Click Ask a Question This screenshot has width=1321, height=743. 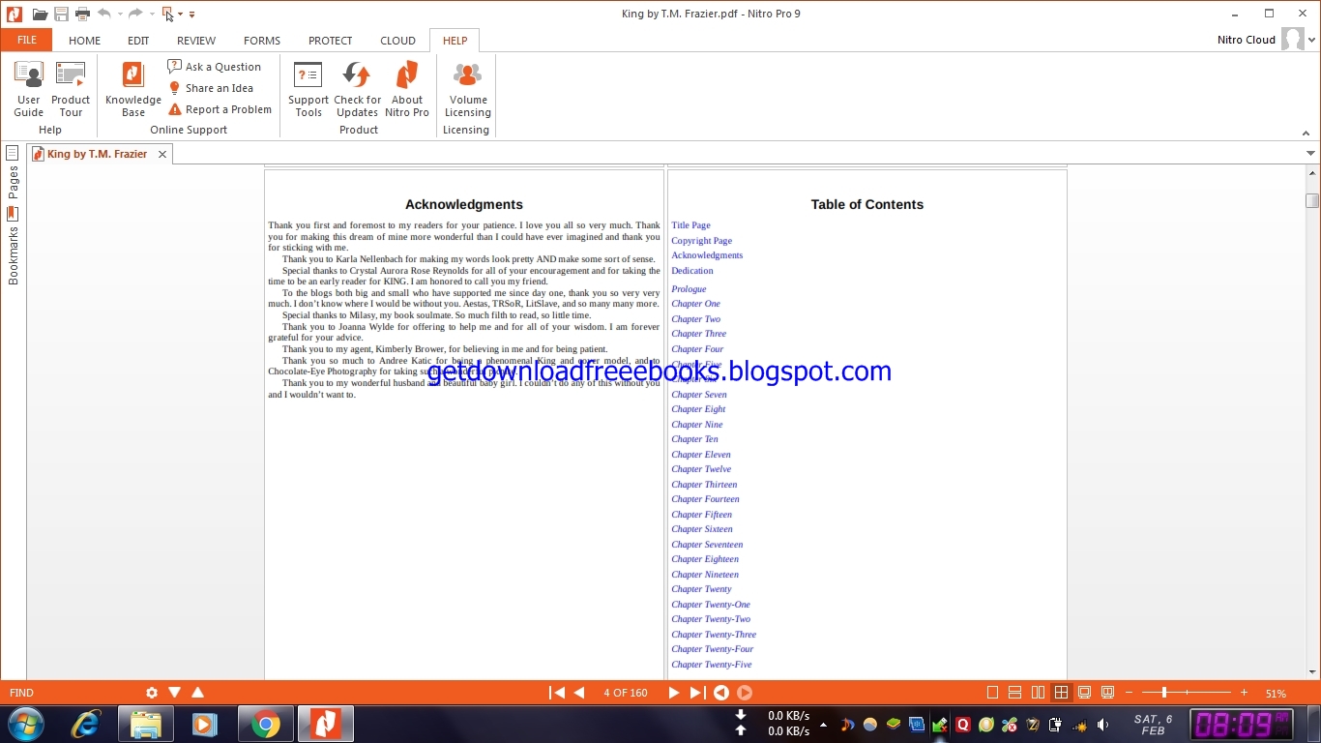(215, 67)
